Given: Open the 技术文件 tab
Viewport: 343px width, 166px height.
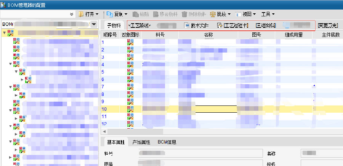Looking at the screenshot, I should tap(196, 26).
